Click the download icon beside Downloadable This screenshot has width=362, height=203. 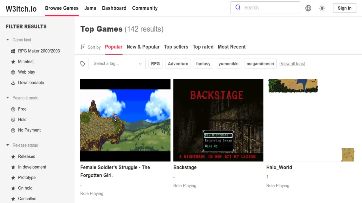pos(13,83)
